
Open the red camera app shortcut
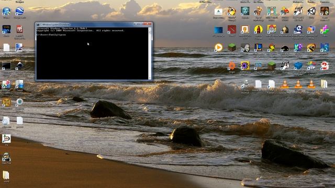19,29
